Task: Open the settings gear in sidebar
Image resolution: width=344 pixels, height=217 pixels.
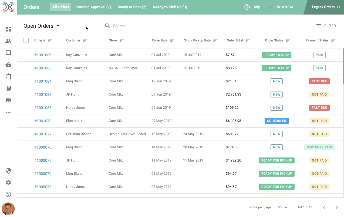Action: pos(8,183)
